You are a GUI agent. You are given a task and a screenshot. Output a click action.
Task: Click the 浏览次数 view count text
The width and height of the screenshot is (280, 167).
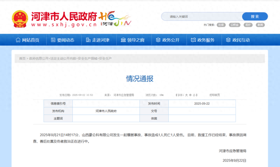[154, 95]
